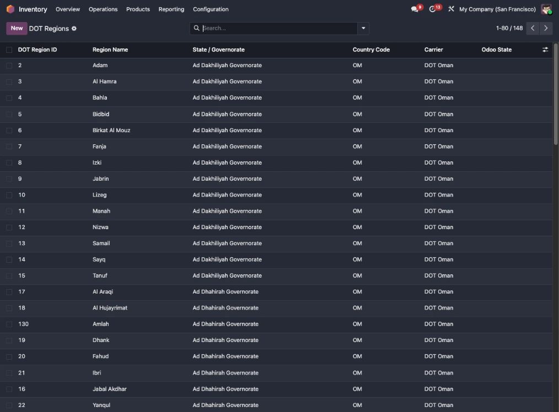Screen dimensions: 559x412
Task: Go to next page with right arrow
Action: [546, 28]
